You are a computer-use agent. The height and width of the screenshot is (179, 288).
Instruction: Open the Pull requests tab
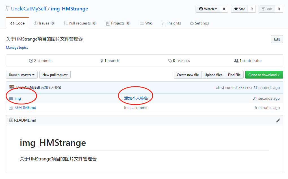(80, 23)
